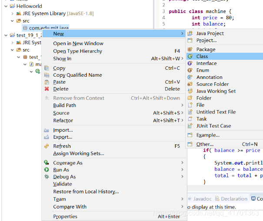Collapse the test_ package node
Screen dimensions: 263x221
pyautogui.click(x=19, y=57)
